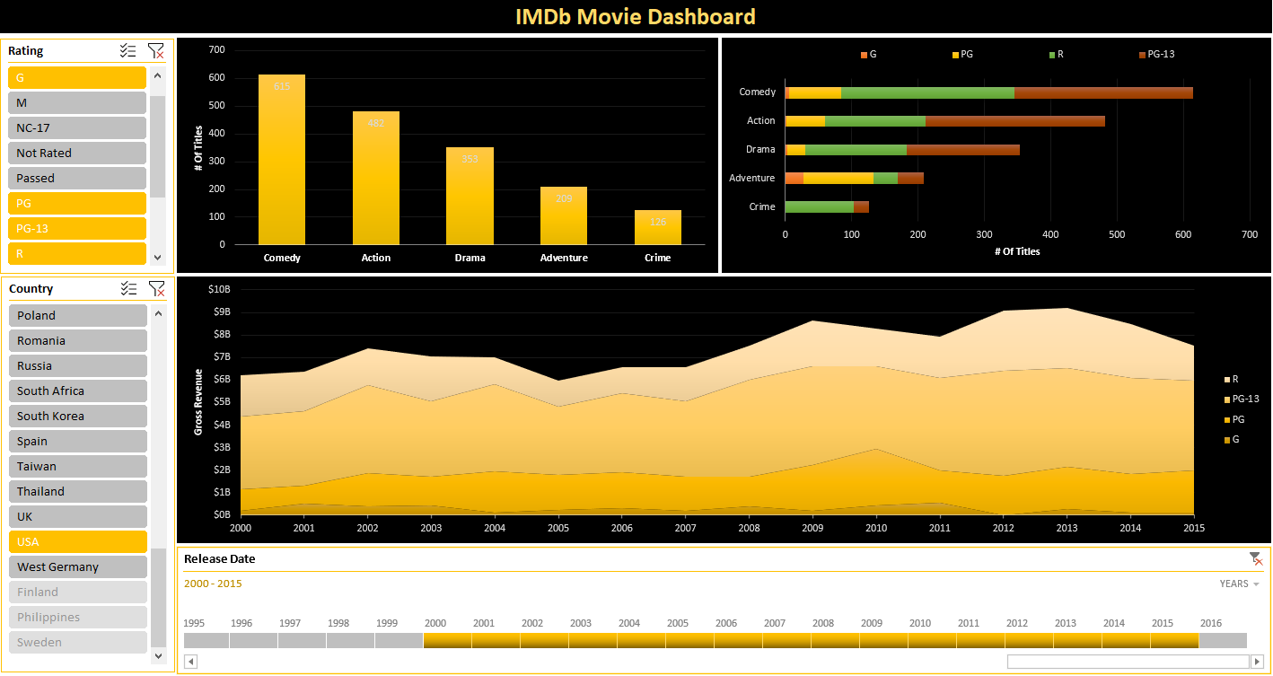Deselect the PG rating filter

(x=76, y=203)
